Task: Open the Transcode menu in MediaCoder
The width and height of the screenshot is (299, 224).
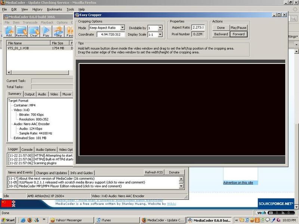Action: (x=30, y=22)
